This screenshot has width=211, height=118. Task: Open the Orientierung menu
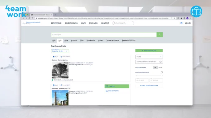71,23
